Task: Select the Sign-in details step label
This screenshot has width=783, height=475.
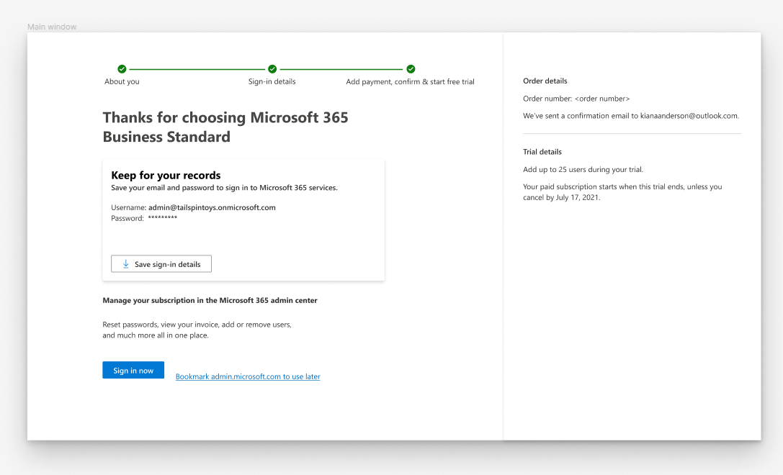Action: click(x=272, y=81)
